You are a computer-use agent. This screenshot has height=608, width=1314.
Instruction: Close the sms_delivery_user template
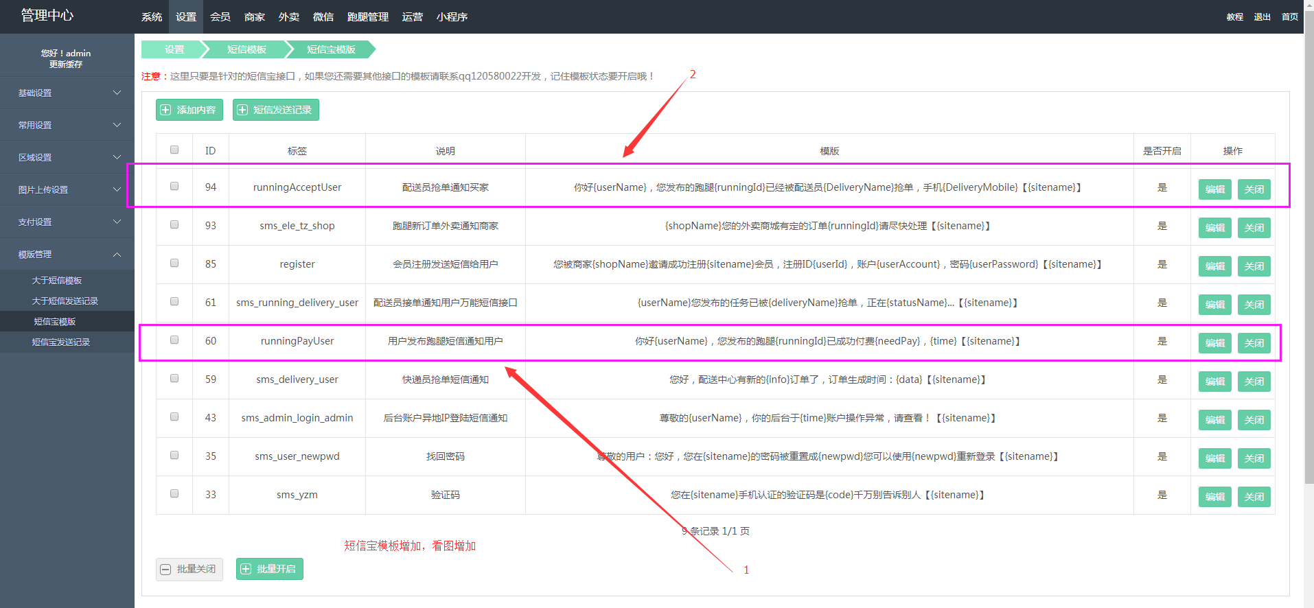(1254, 382)
